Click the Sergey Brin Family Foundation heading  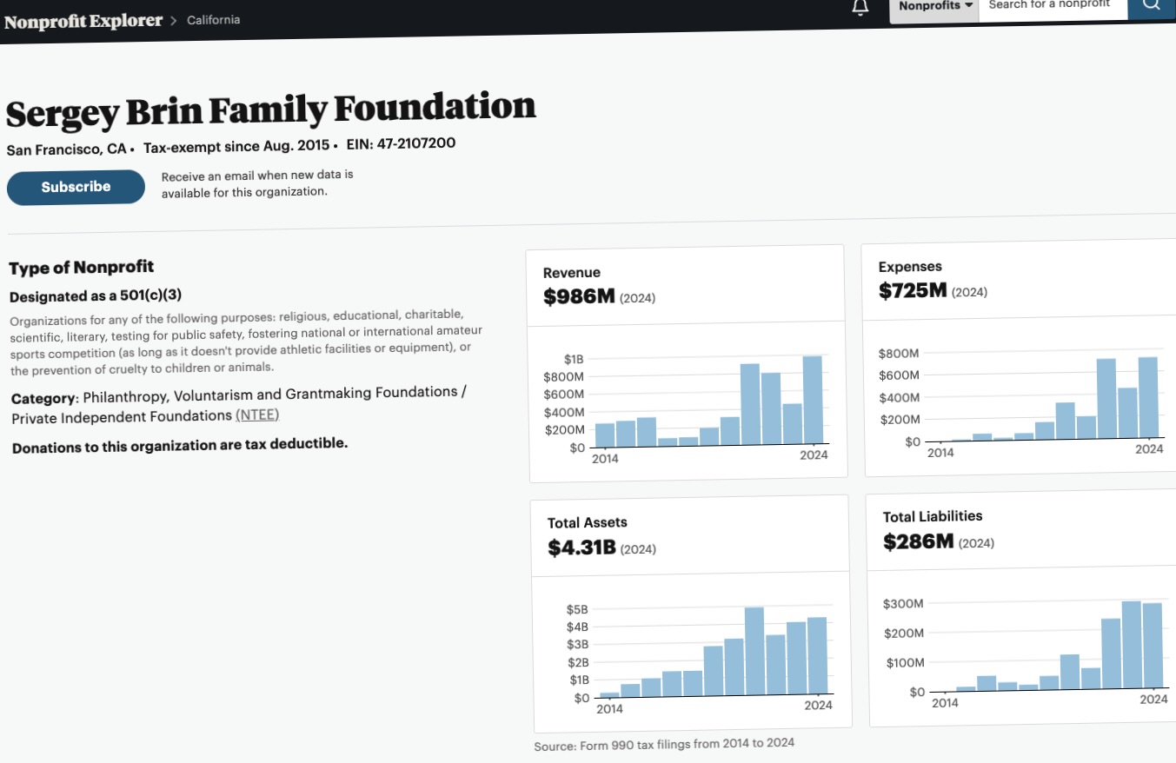270,110
